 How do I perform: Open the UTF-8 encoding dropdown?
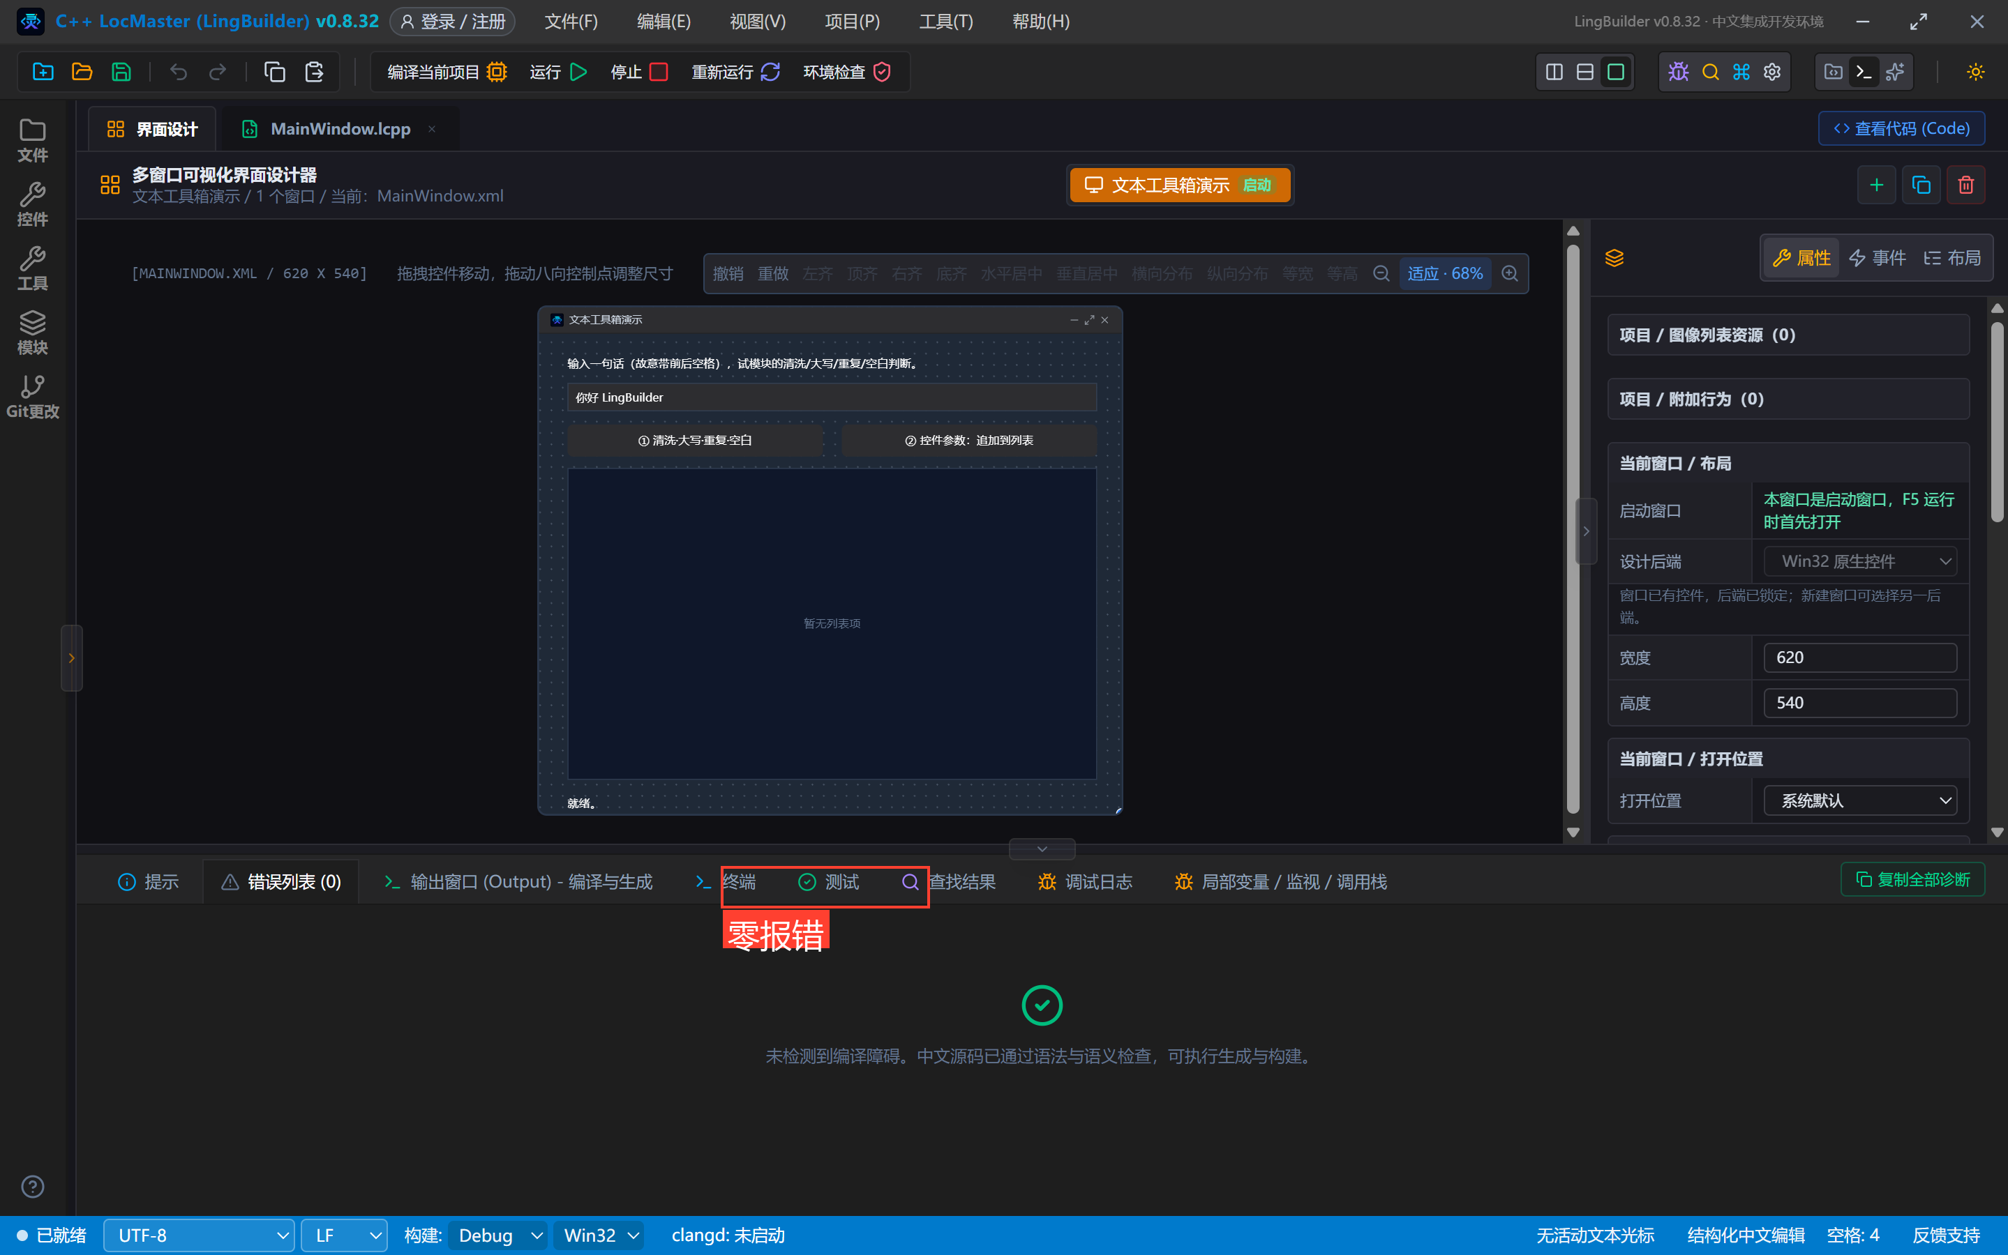tap(198, 1235)
